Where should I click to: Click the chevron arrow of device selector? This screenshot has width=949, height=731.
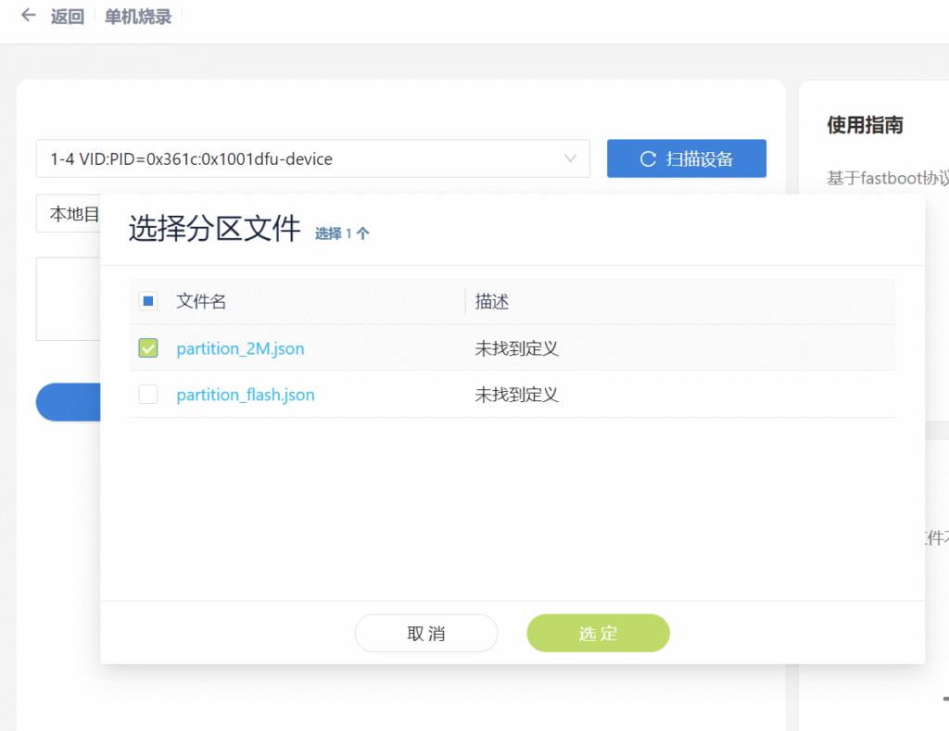(x=571, y=158)
